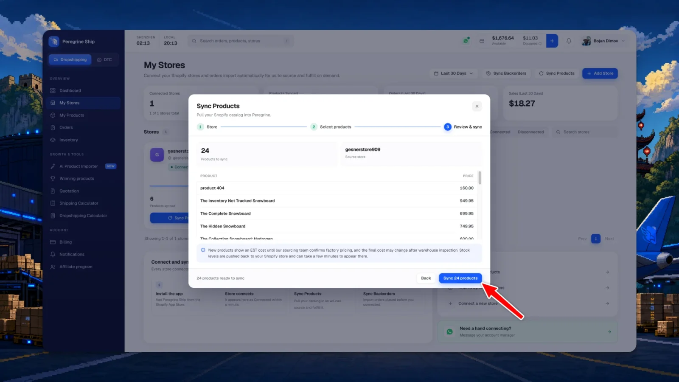
Task: Open Dropshipping Calculator
Action: 84,216
